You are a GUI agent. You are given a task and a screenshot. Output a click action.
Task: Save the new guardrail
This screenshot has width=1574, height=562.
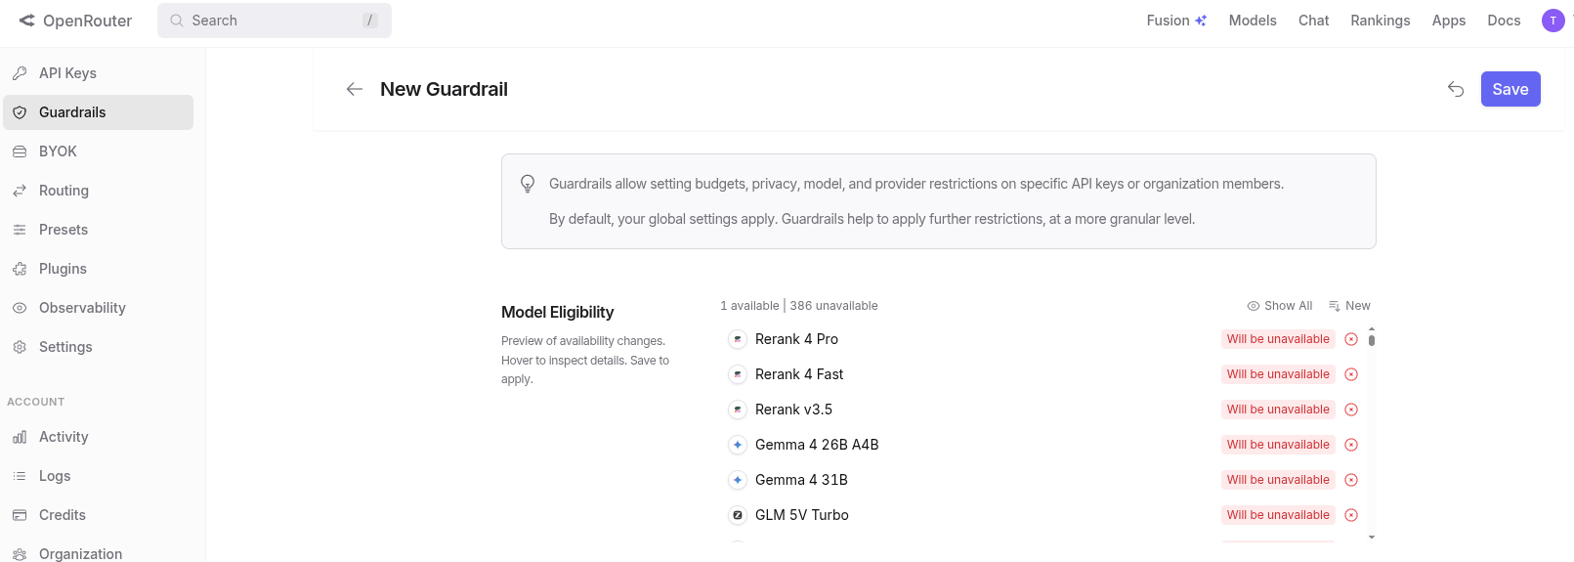point(1510,89)
